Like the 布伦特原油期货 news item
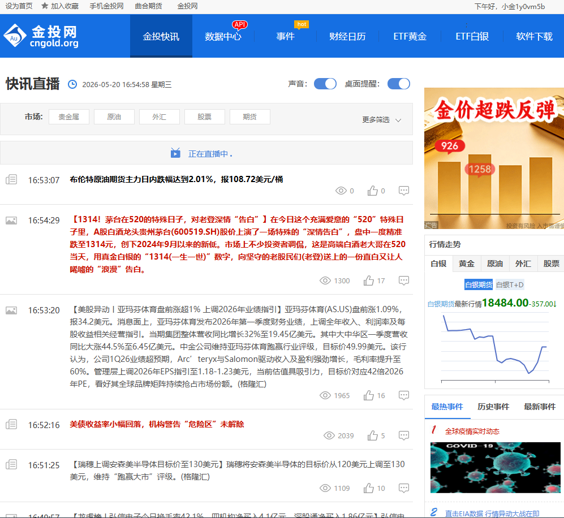The width and height of the screenshot is (564, 518). pos(373,191)
